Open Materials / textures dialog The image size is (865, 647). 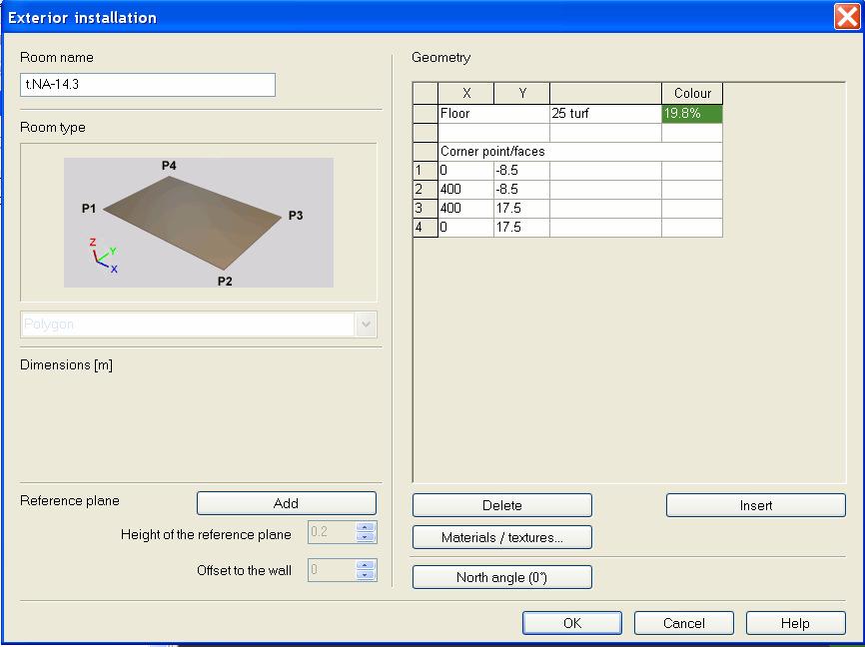point(502,537)
